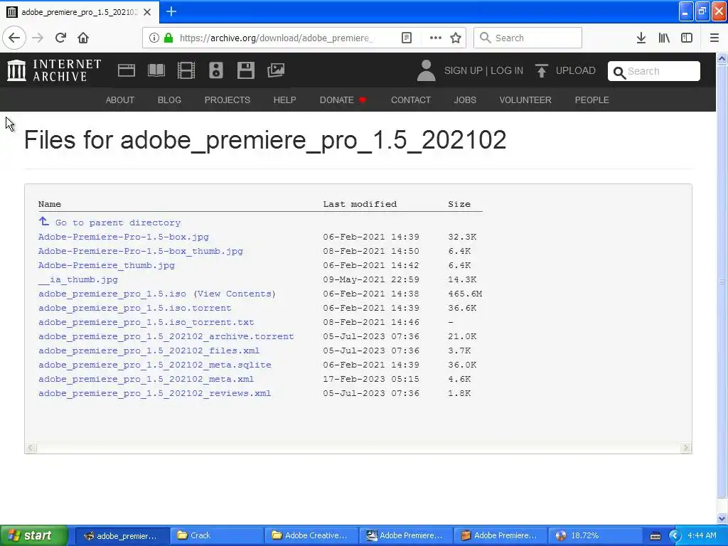This screenshot has height=546, width=728.
Task: Click the green padlock security icon
Action: click(168, 38)
